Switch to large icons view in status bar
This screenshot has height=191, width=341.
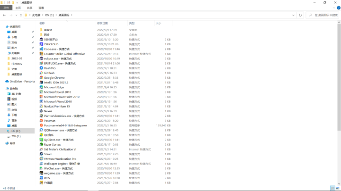pos(338,188)
